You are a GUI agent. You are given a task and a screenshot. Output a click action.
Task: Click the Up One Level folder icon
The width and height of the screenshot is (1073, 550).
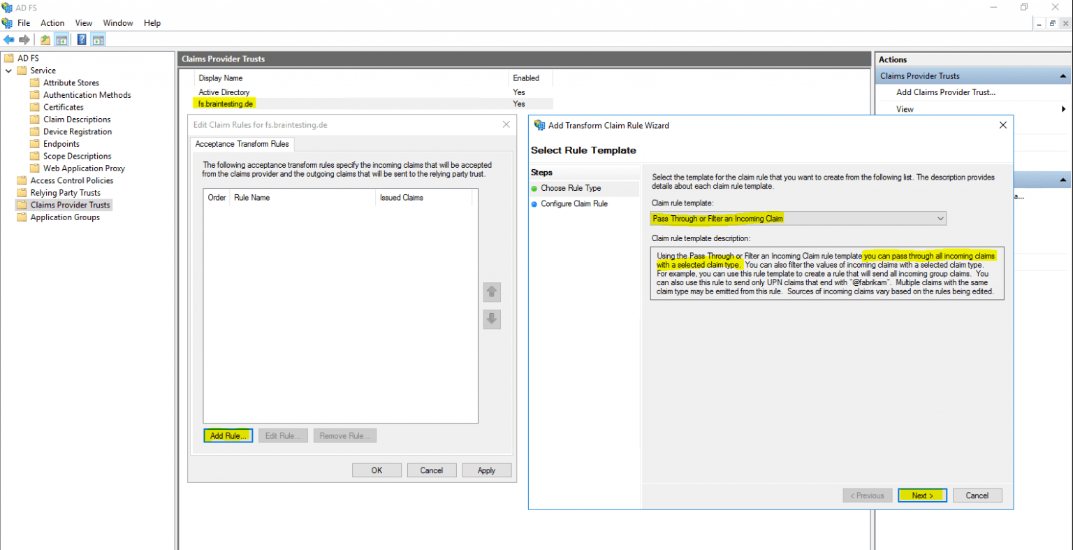pos(45,40)
